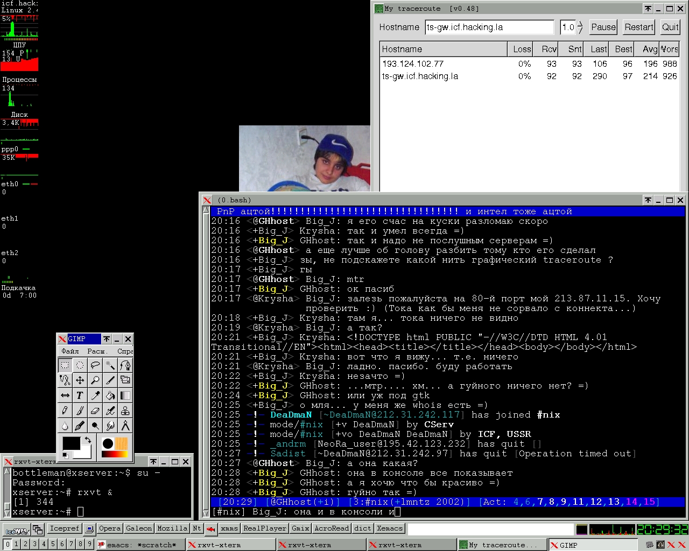Open the active pattern selector in GIMP
The width and height of the screenshot is (689, 551).
coord(122,443)
